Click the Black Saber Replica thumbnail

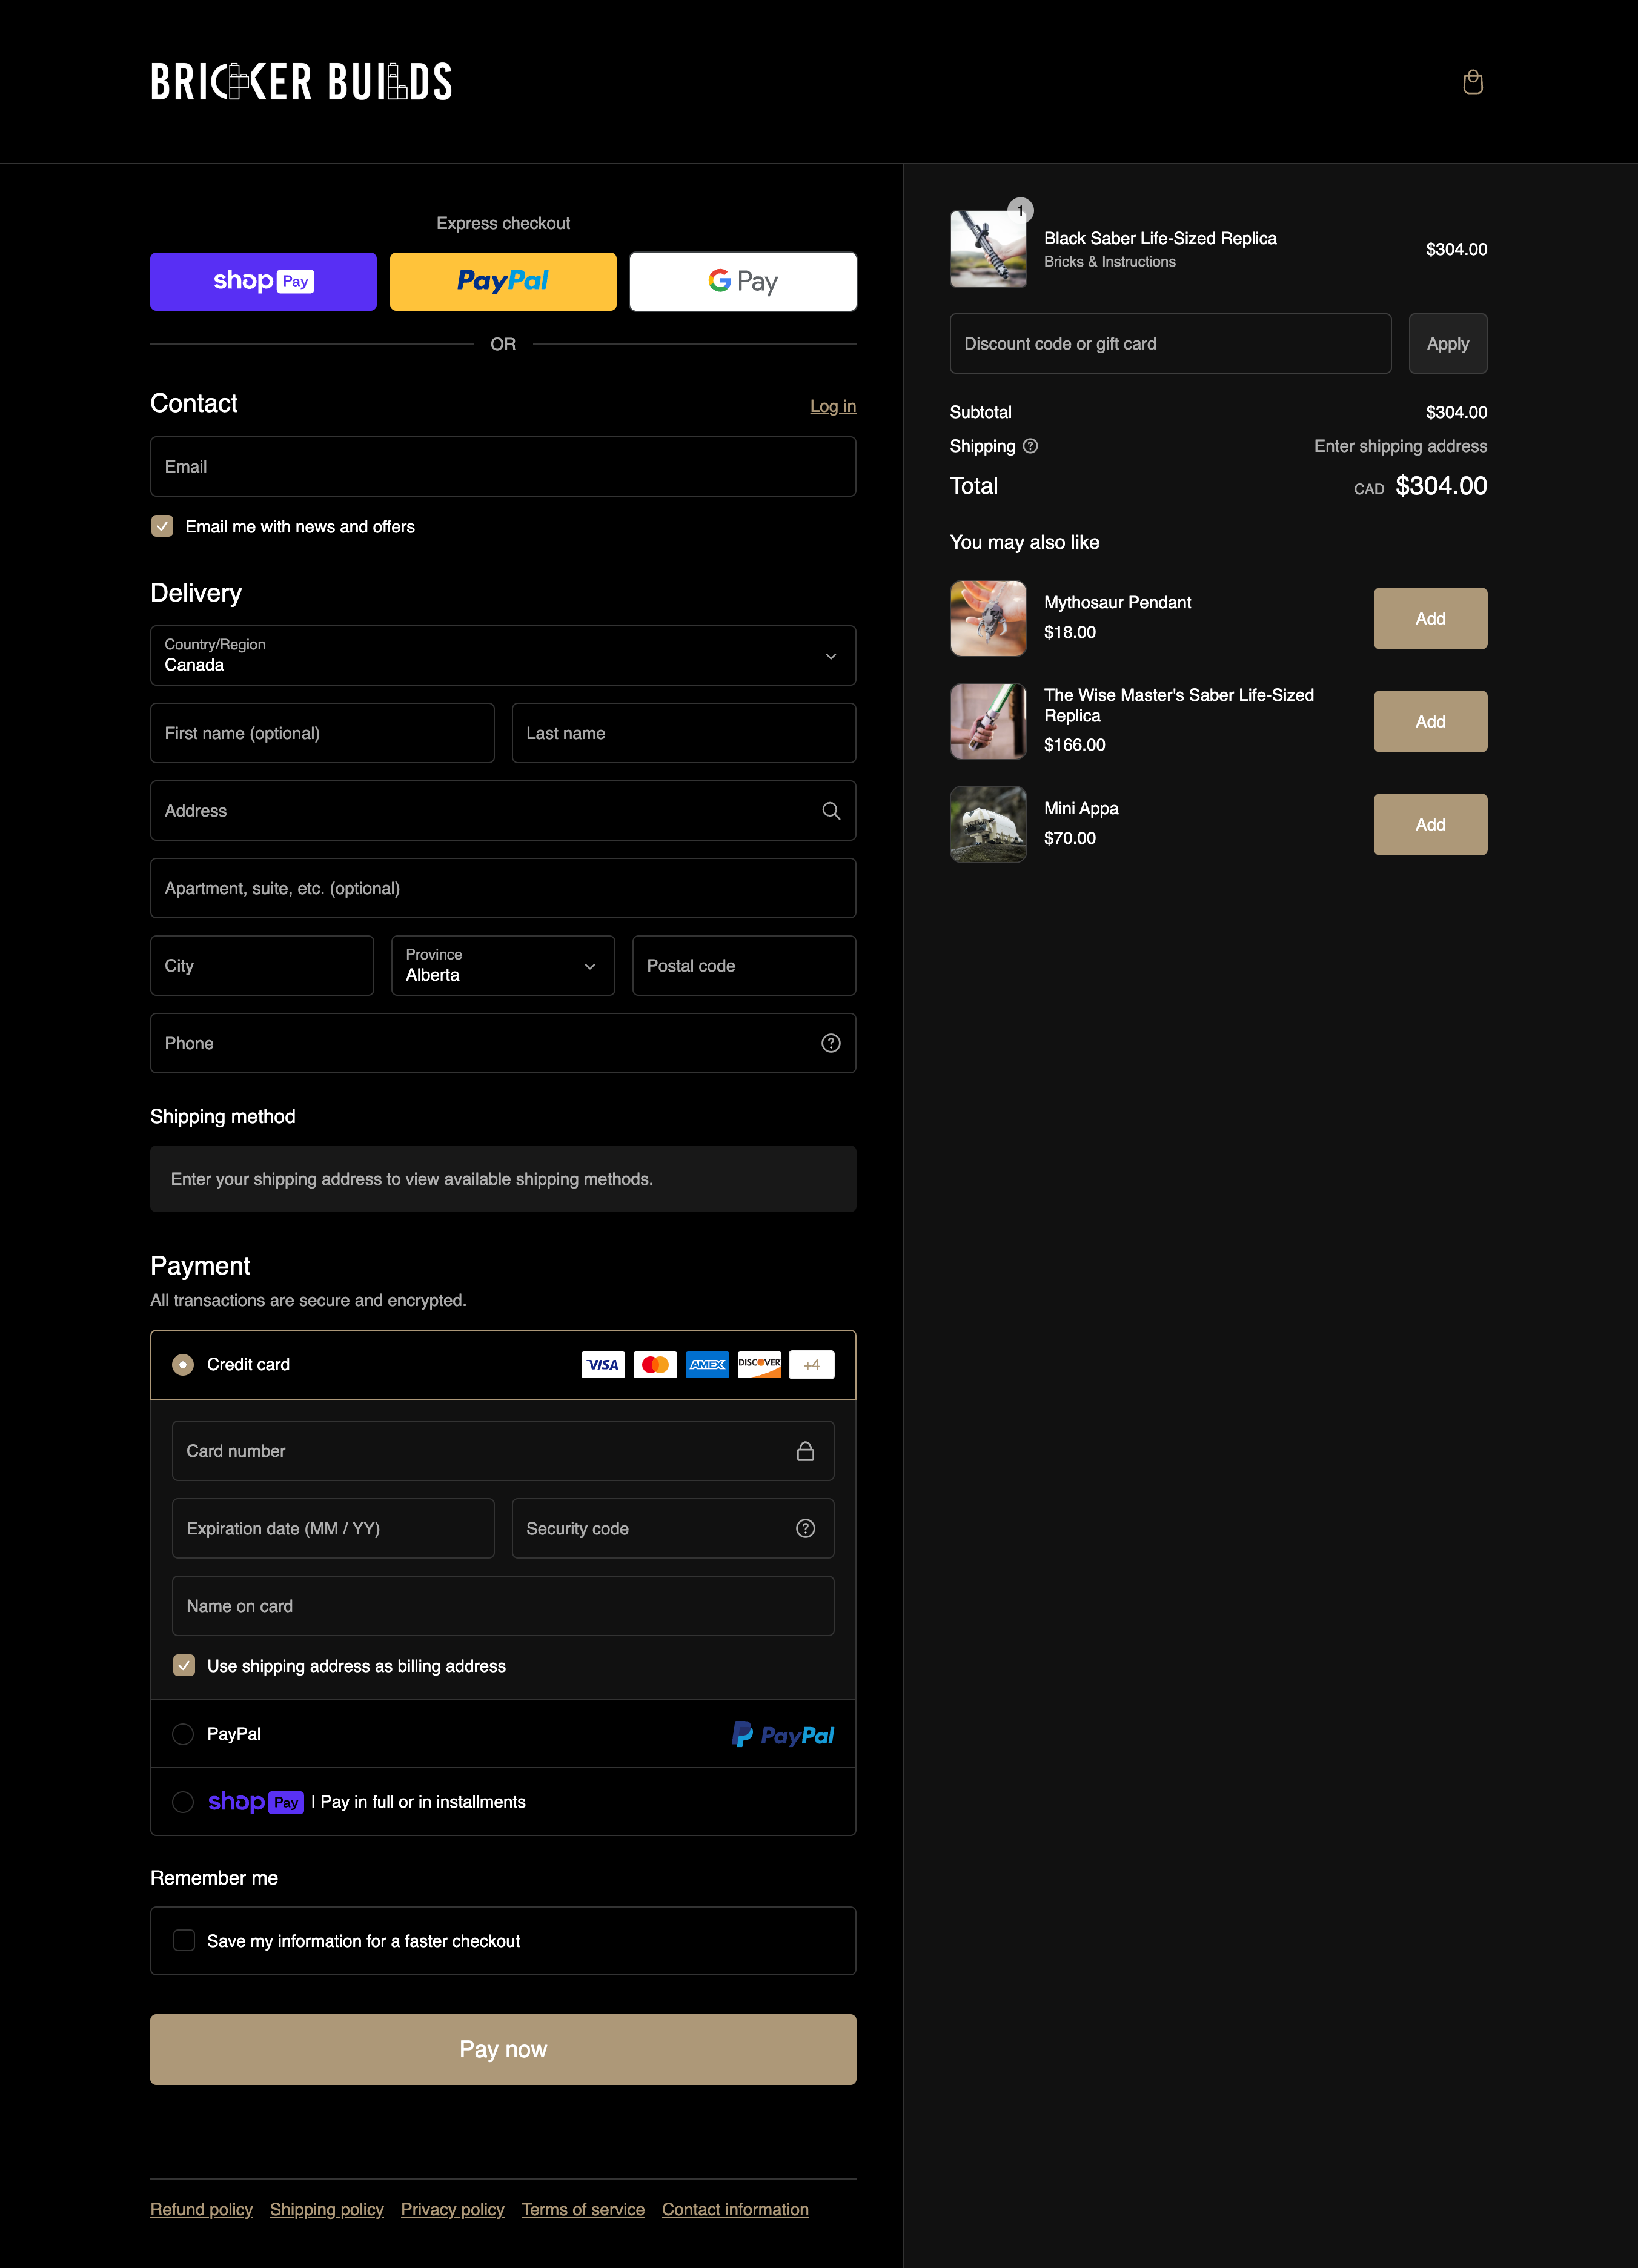(x=988, y=249)
